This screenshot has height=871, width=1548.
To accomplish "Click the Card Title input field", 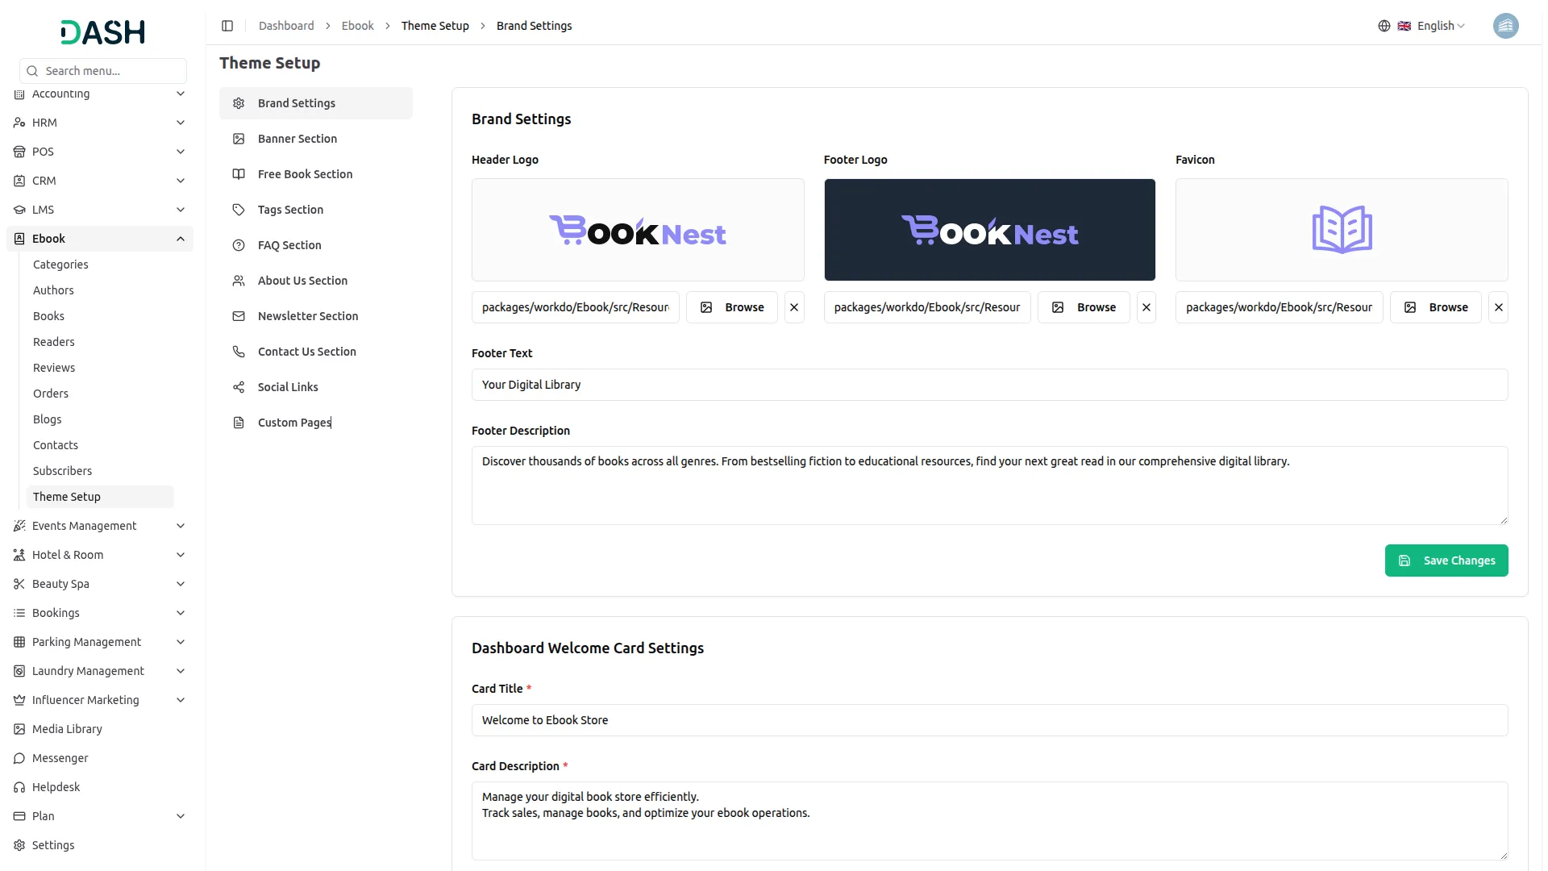I will 989,720.
